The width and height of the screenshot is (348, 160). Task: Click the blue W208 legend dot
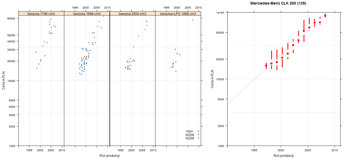(198, 135)
